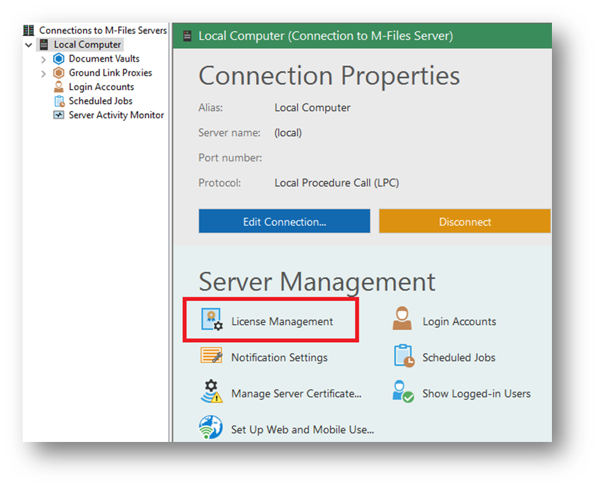
Task: Expand the Document Vaults node
Action: pyautogui.click(x=43, y=59)
